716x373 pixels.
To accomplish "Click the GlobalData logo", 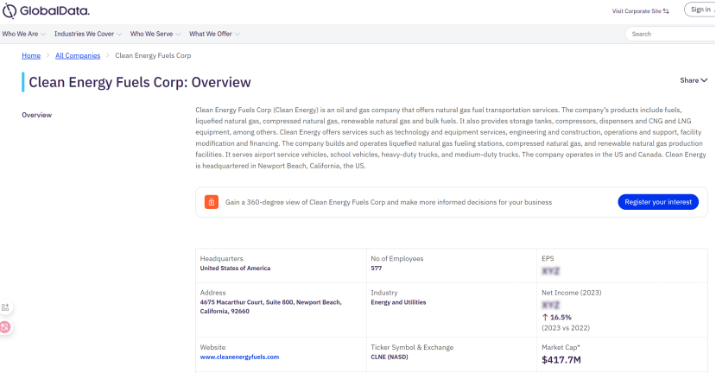I will (x=45, y=10).
